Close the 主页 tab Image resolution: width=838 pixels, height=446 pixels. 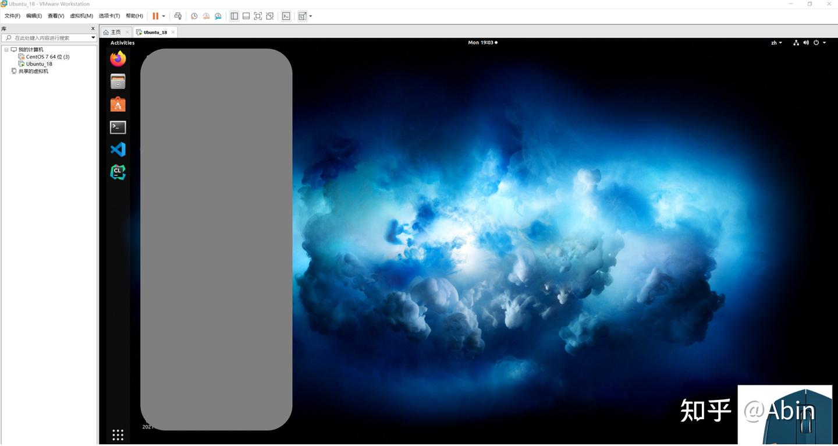click(x=127, y=32)
